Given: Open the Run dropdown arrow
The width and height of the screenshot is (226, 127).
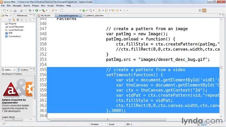Looking at the screenshot, I should (x=40, y=10).
